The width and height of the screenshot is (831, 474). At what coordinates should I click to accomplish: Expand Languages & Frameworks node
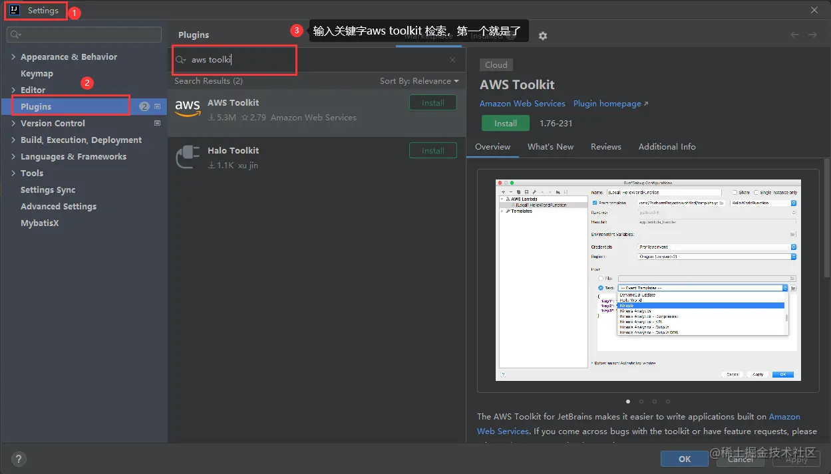point(13,156)
